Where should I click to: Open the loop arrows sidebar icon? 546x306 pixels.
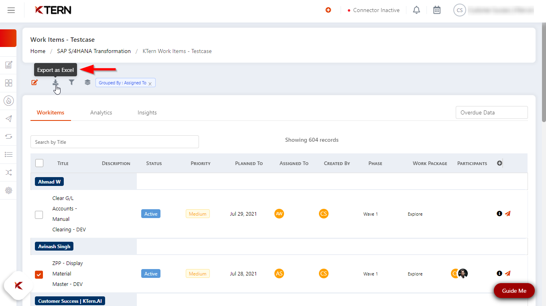(8, 137)
